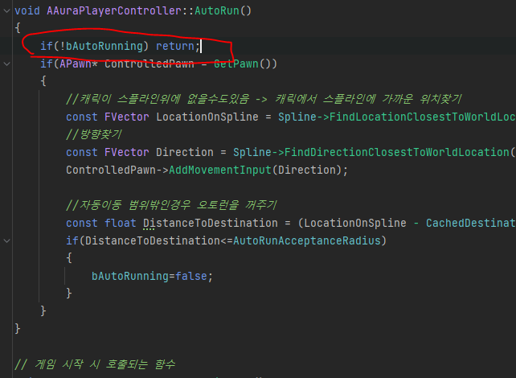This screenshot has width=516, height=378.
Task: Click FindDirectionClosestToWorldLocation method call
Action: (x=396, y=152)
